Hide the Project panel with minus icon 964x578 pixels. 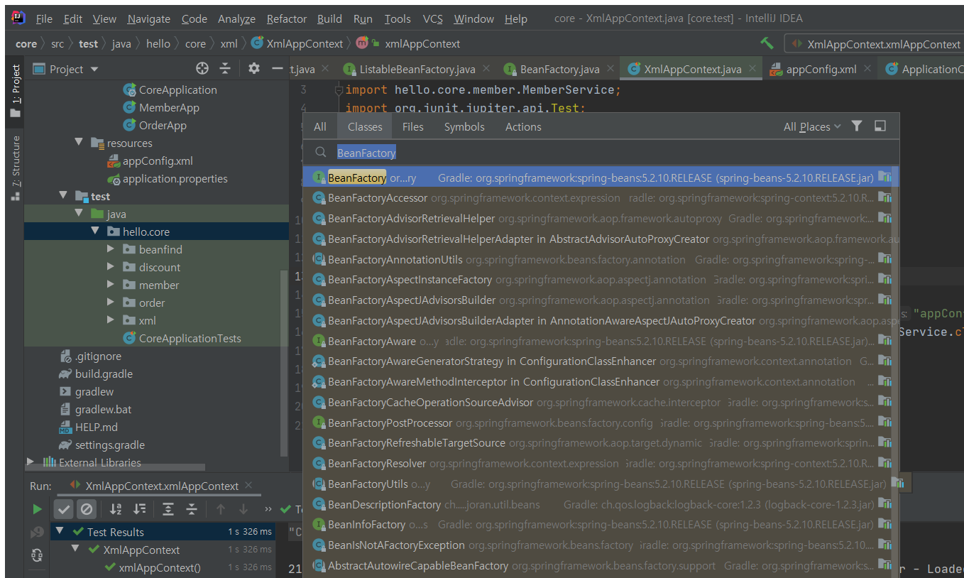click(x=278, y=69)
